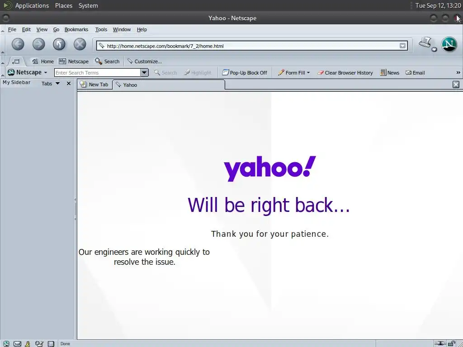Open the Bookmarks menu

76,29
